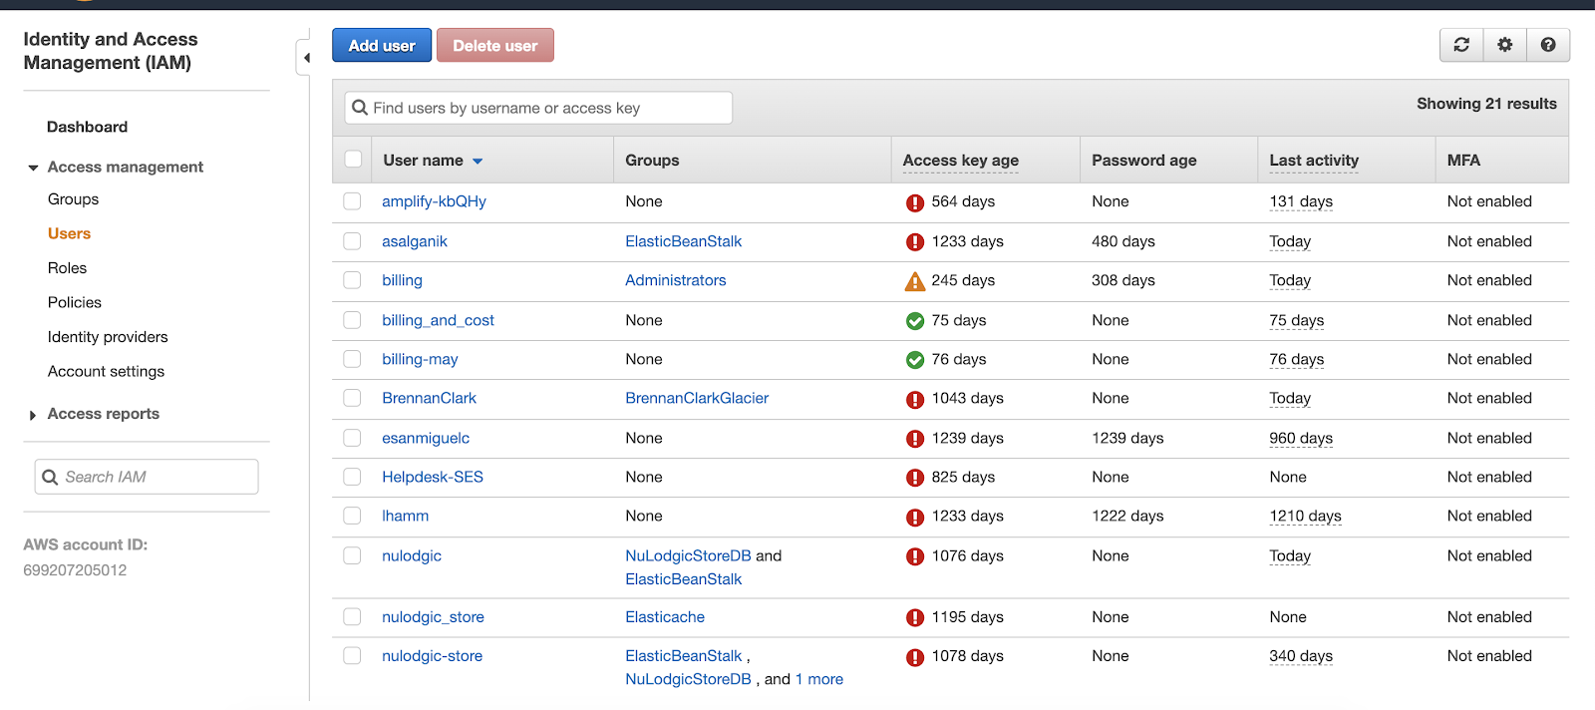
Task: Open Identity providers in the sidebar
Action: pos(108,337)
